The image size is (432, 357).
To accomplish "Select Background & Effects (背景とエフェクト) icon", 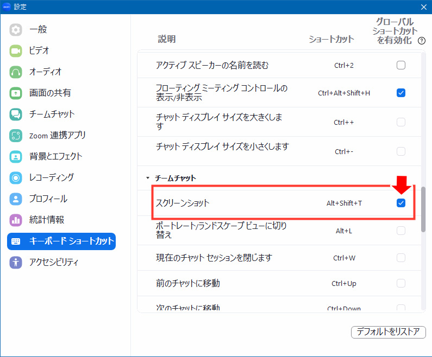I will coord(16,156).
